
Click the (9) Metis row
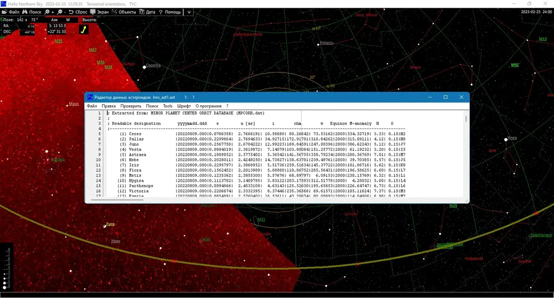pyautogui.click(x=262, y=176)
